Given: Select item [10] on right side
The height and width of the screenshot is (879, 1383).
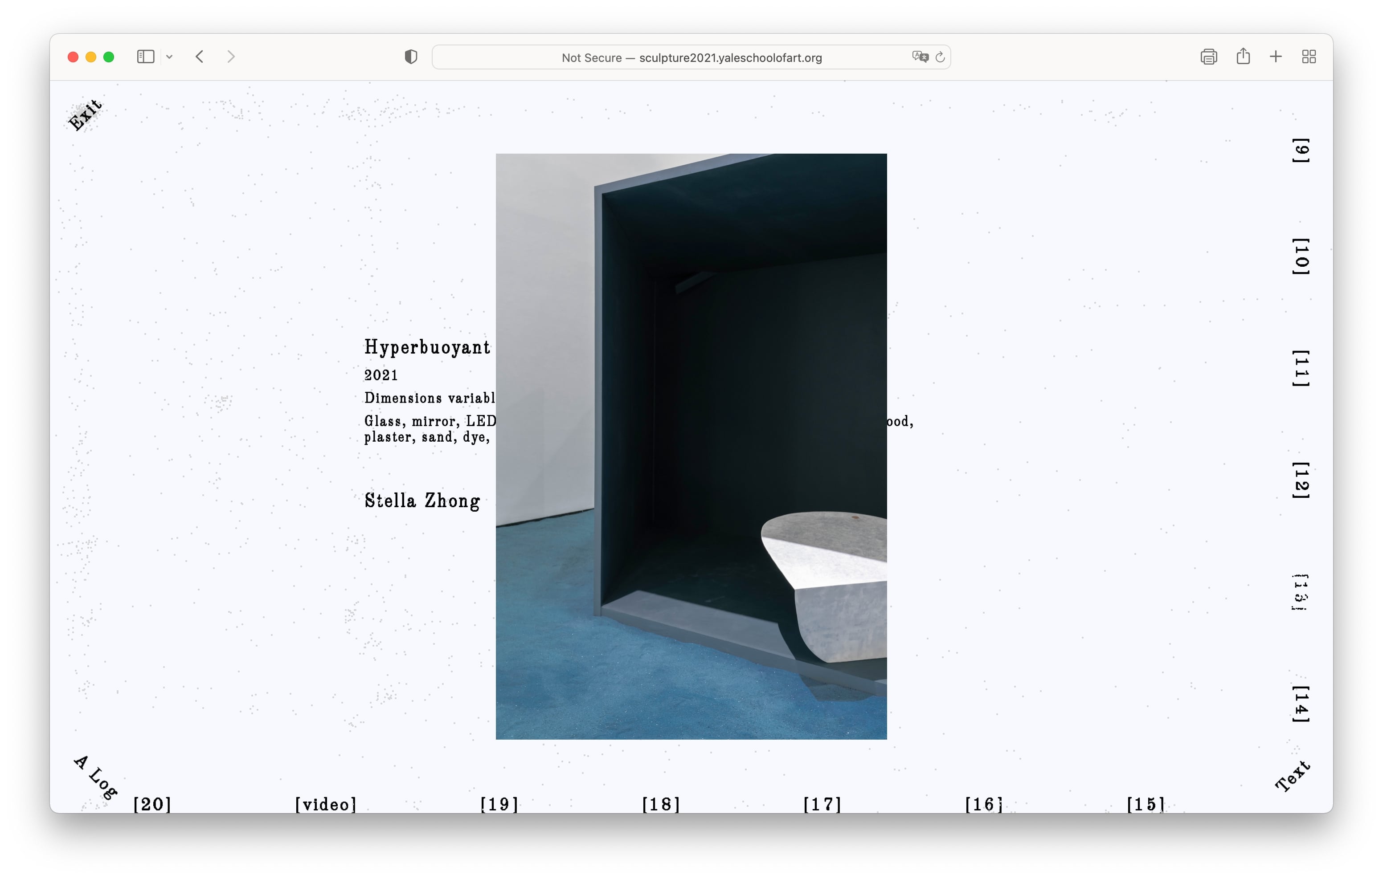Looking at the screenshot, I should 1301,256.
